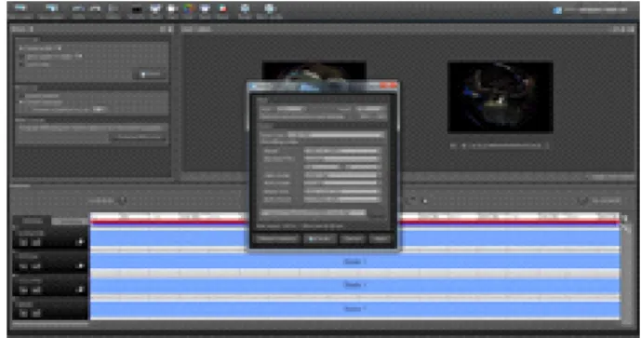This screenshot has width=641, height=338.
Task: Click the right preview thumbnail in the main window
Action: 501,97
